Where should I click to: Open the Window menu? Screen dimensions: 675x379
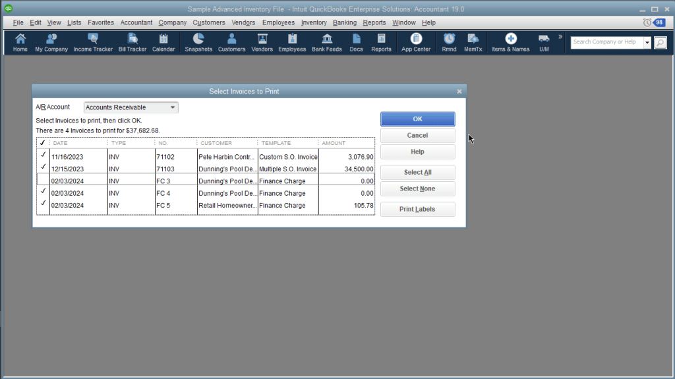404,22
